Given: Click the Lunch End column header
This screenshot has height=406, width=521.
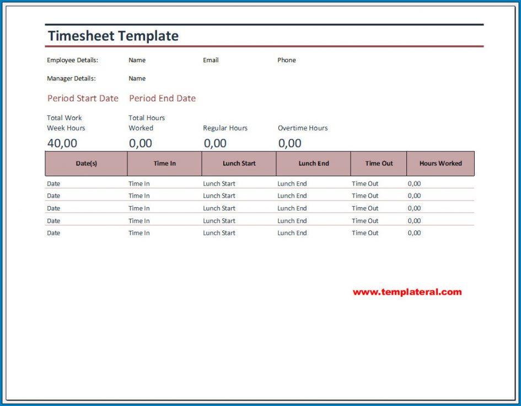Looking at the screenshot, I should 313,164.
